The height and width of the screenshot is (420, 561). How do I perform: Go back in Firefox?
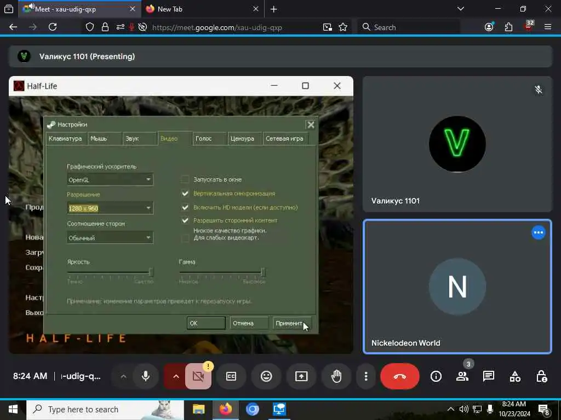coord(13,27)
